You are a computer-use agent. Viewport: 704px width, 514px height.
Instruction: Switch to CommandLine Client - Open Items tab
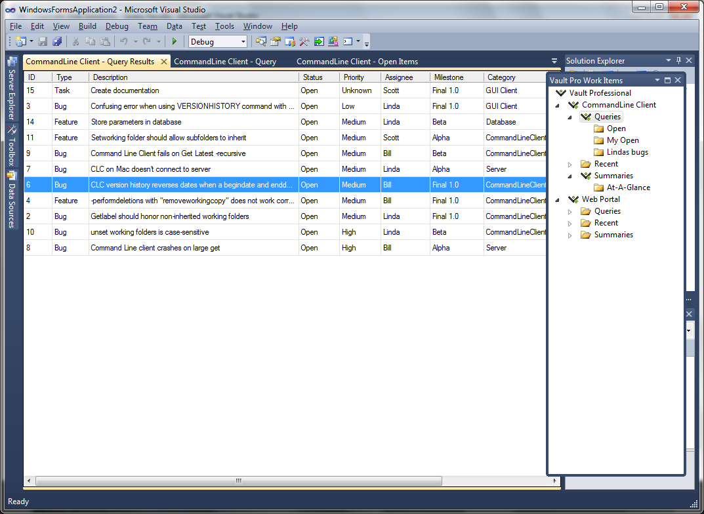click(x=357, y=62)
